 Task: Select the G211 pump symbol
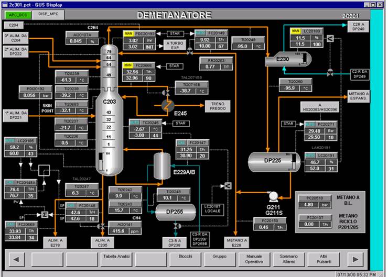click(x=273, y=196)
